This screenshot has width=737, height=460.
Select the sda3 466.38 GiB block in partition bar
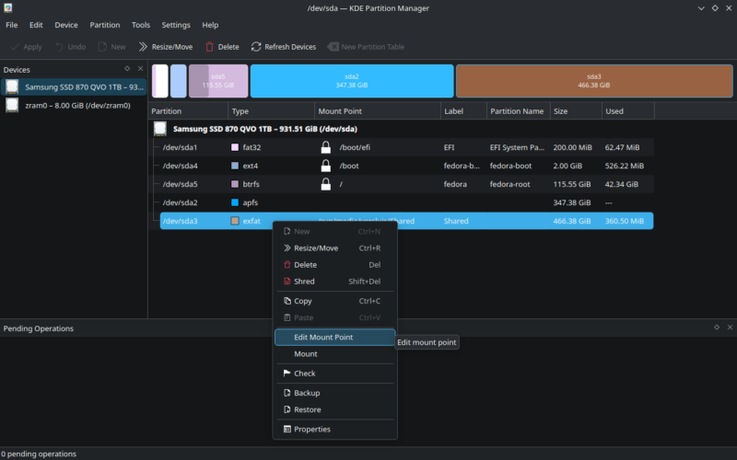point(594,81)
